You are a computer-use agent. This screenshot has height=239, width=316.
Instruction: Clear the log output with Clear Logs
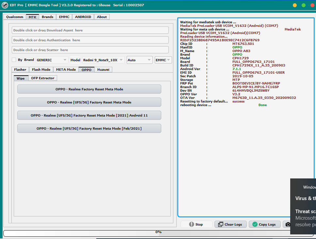click(230, 224)
